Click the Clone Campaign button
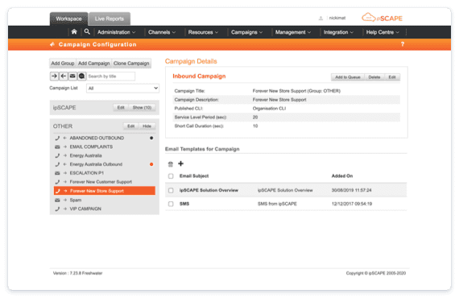 click(131, 64)
